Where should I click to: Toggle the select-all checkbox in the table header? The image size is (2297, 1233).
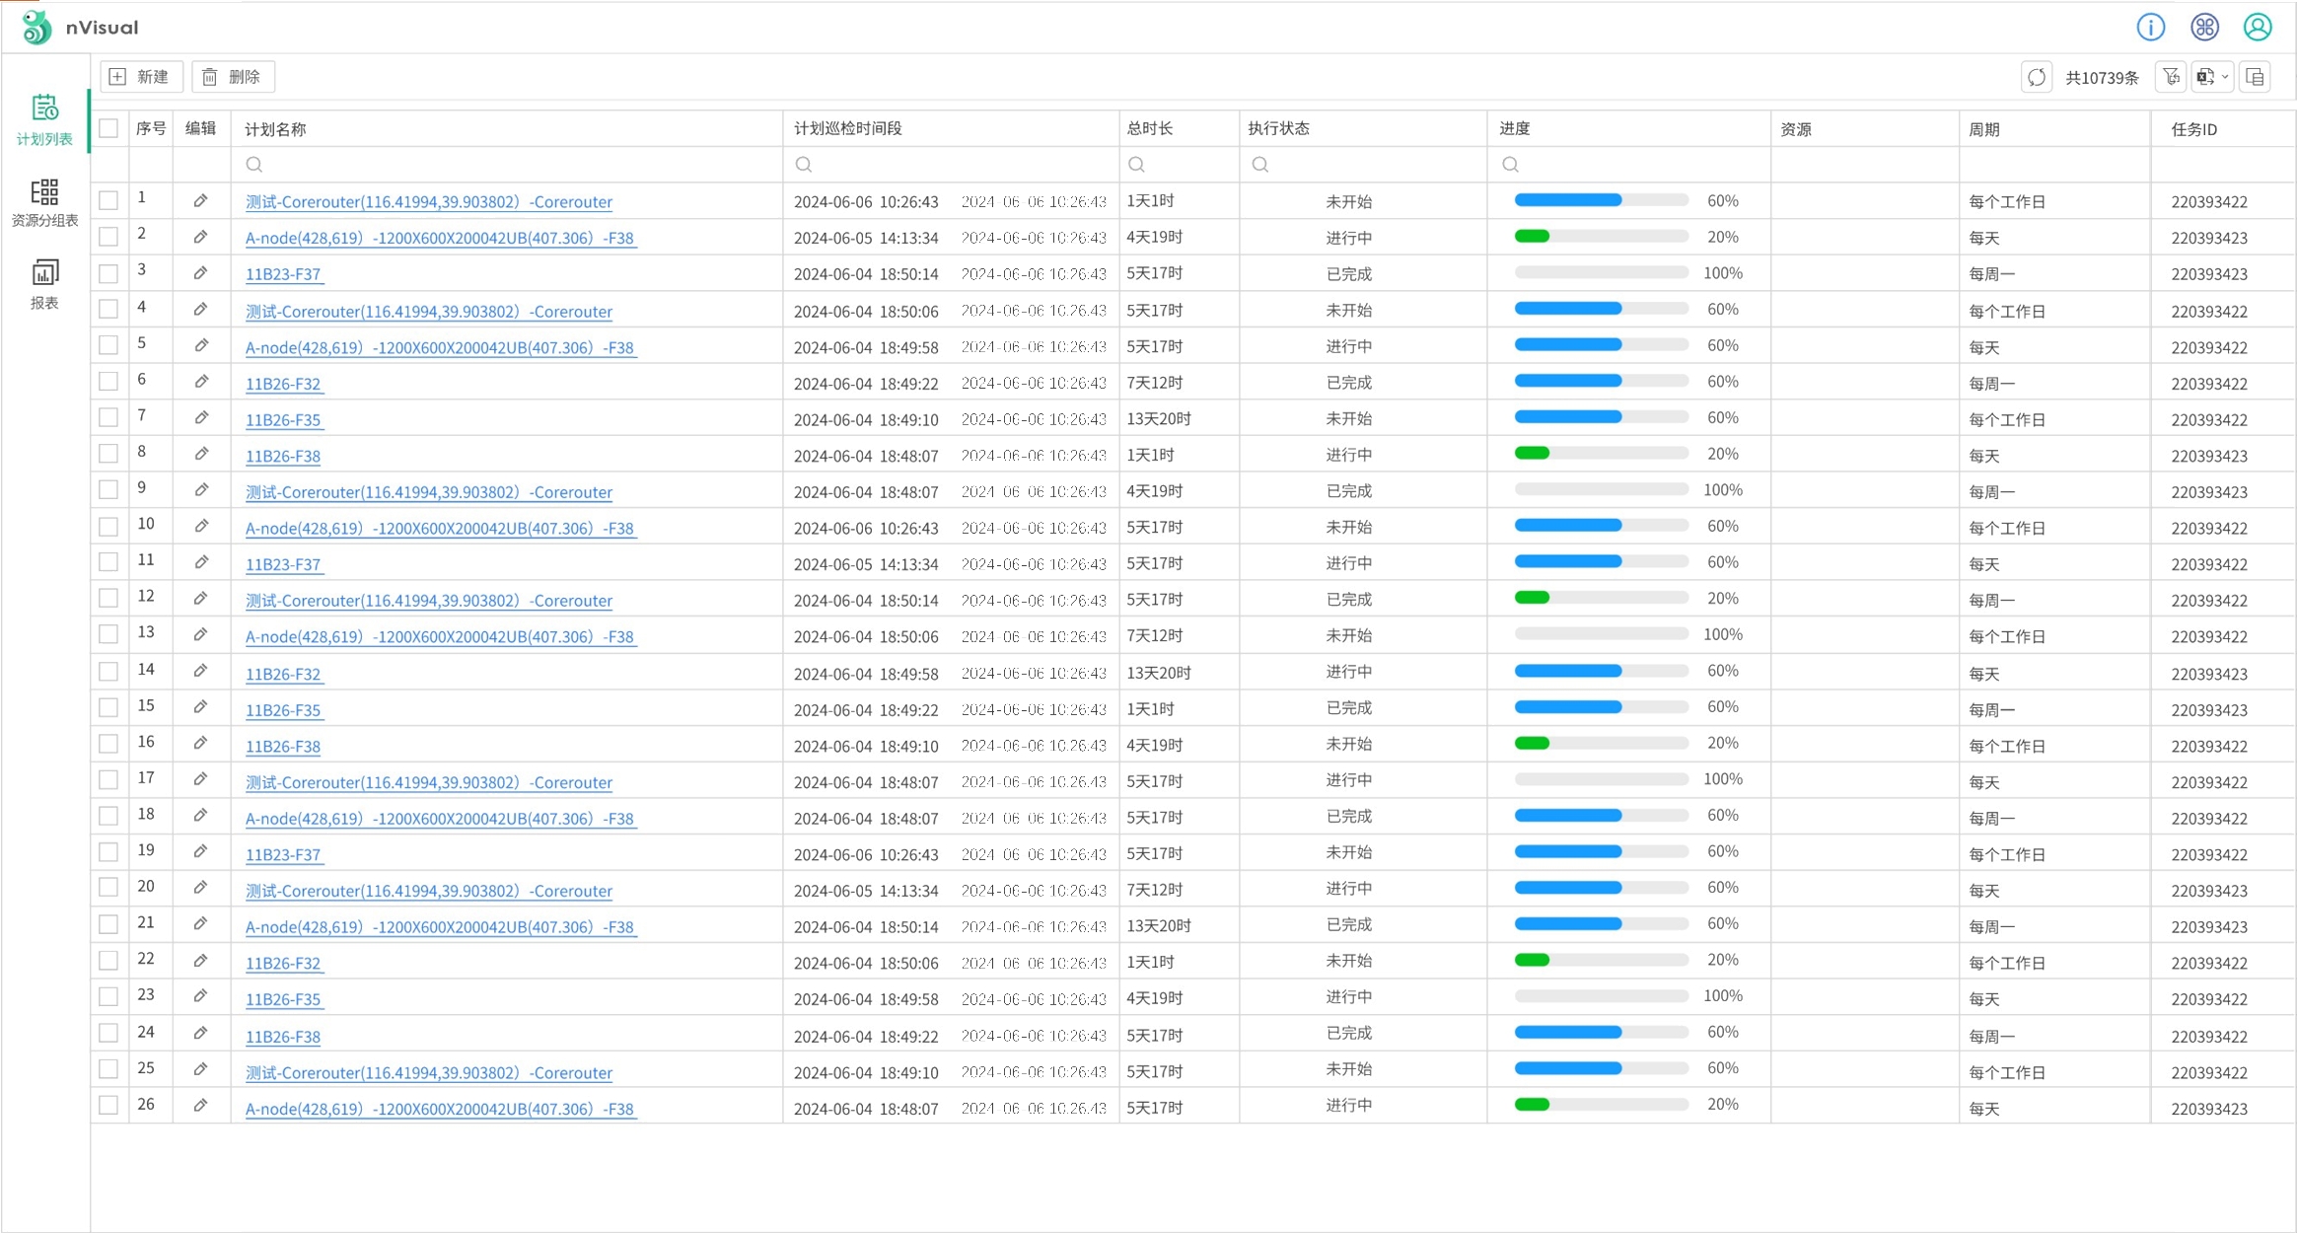point(109,128)
